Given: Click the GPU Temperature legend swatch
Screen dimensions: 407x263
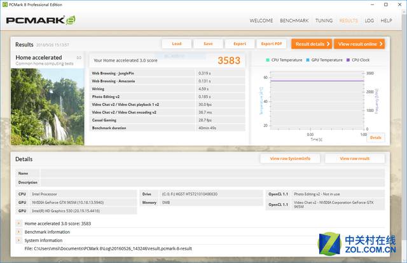Looking at the screenshot, I should point(308,60).
